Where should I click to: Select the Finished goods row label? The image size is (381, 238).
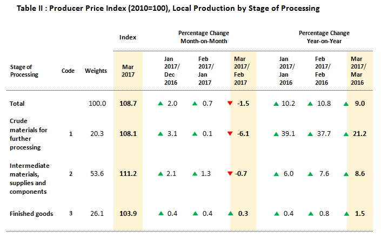pos(31,214)
